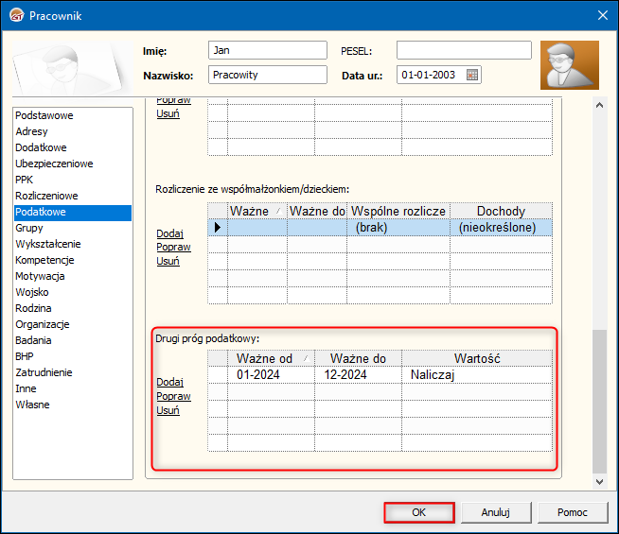The height and width of the screenshot is (534, 619).
Task: Select the Podatkowe section
Action: 73,212
